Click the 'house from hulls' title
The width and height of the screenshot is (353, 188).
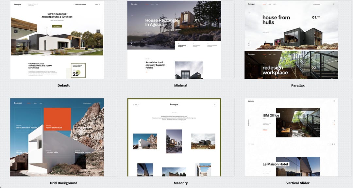tap(276, 20)
